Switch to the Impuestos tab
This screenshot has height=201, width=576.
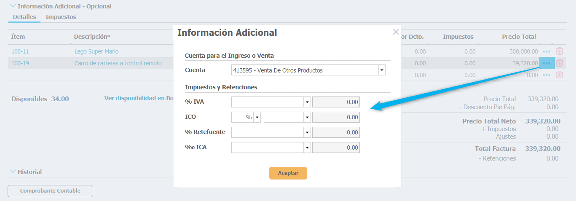tap(61, 17)
